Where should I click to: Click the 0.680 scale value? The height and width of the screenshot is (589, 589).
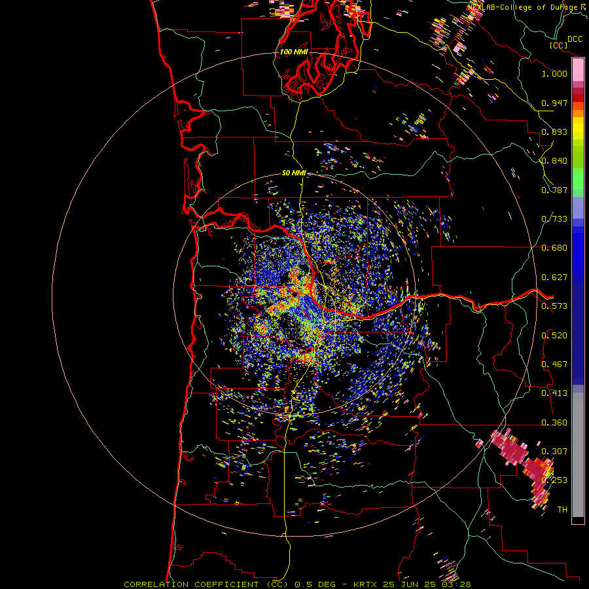coord(554,248)
